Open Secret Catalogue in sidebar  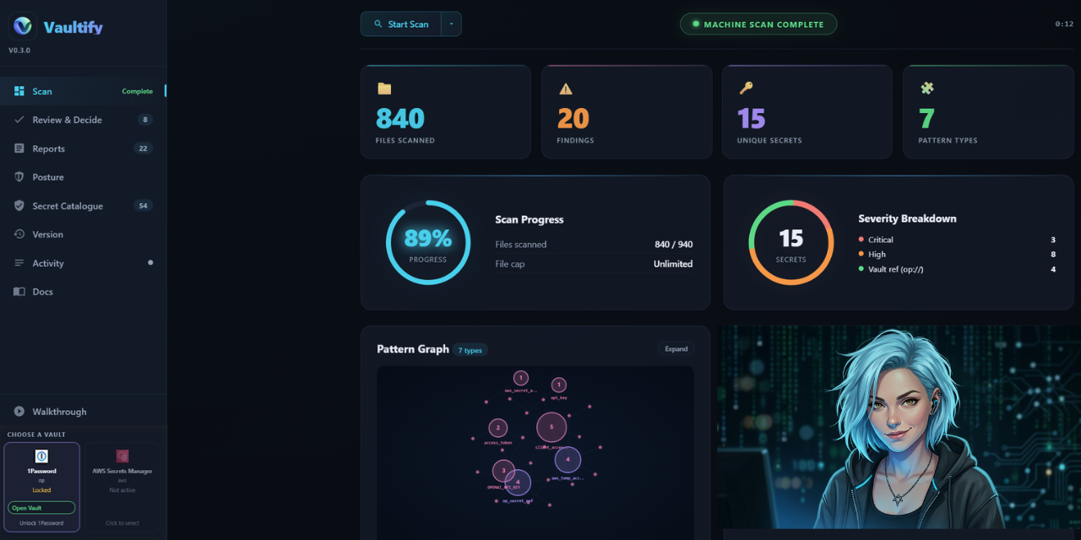click(x=83, y=206)
